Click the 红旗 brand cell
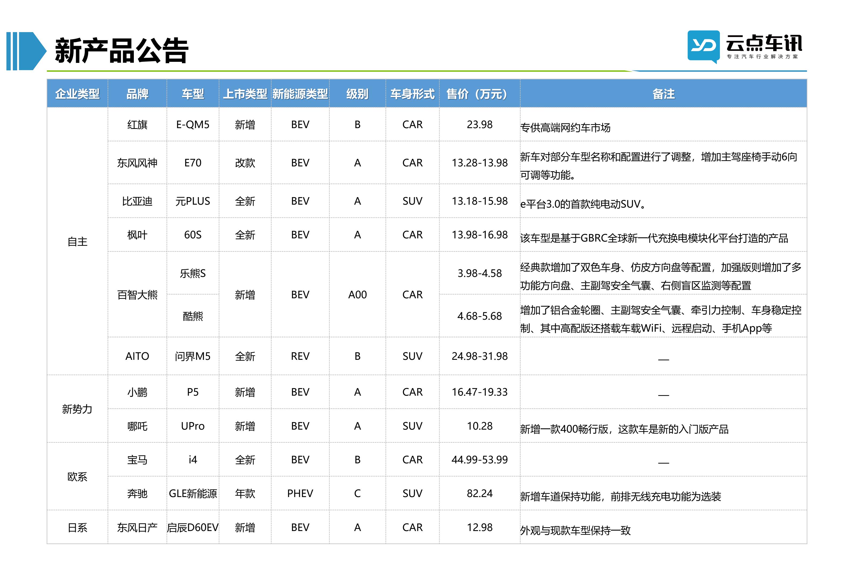Screen dimensions: 854x569 [137, 124]
